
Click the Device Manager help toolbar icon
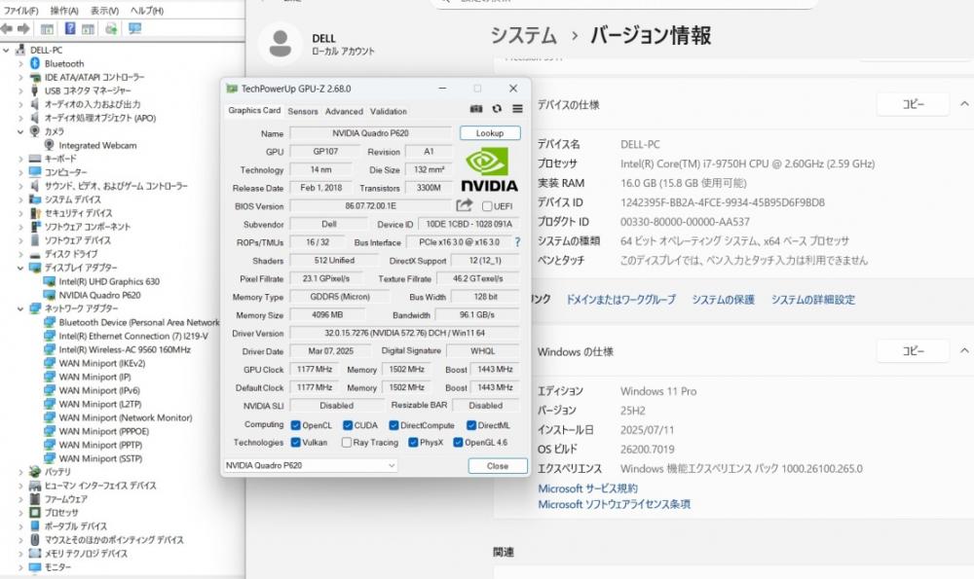[x=70, y=28]
